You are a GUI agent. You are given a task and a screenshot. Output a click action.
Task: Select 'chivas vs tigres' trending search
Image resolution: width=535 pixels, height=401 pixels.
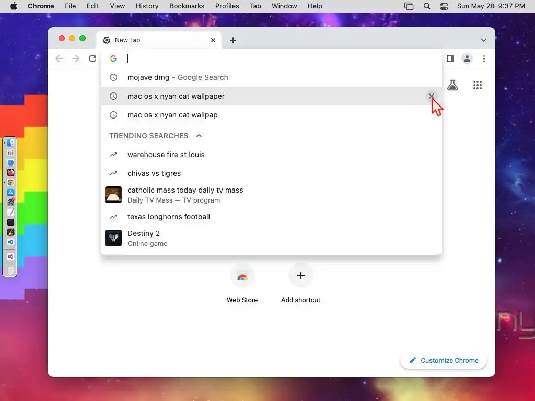coord(271,173)
